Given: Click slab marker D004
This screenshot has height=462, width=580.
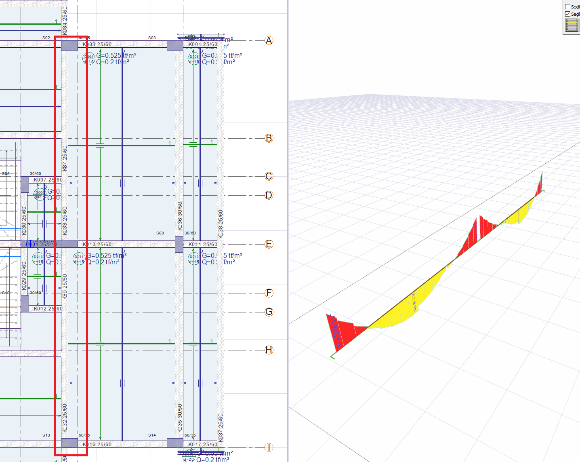Looking at the screenshot, I should pyautogui.click(x=89, y=59).
